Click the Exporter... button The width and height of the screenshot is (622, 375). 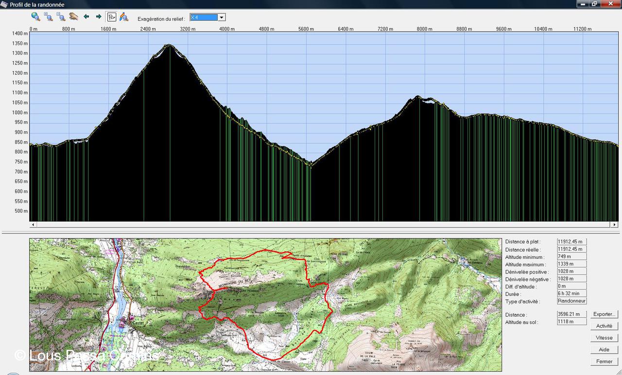(x=604, y=314)
